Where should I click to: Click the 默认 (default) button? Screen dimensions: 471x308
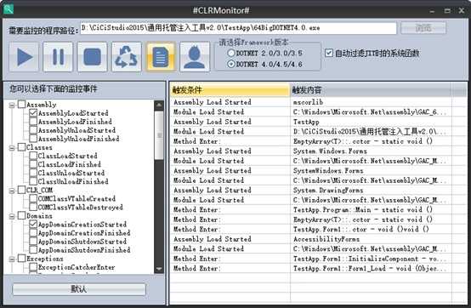pos(79,289)
